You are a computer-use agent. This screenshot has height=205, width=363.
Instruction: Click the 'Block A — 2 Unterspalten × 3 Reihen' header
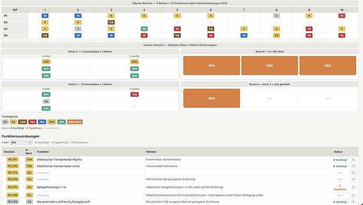click(90, 52)
